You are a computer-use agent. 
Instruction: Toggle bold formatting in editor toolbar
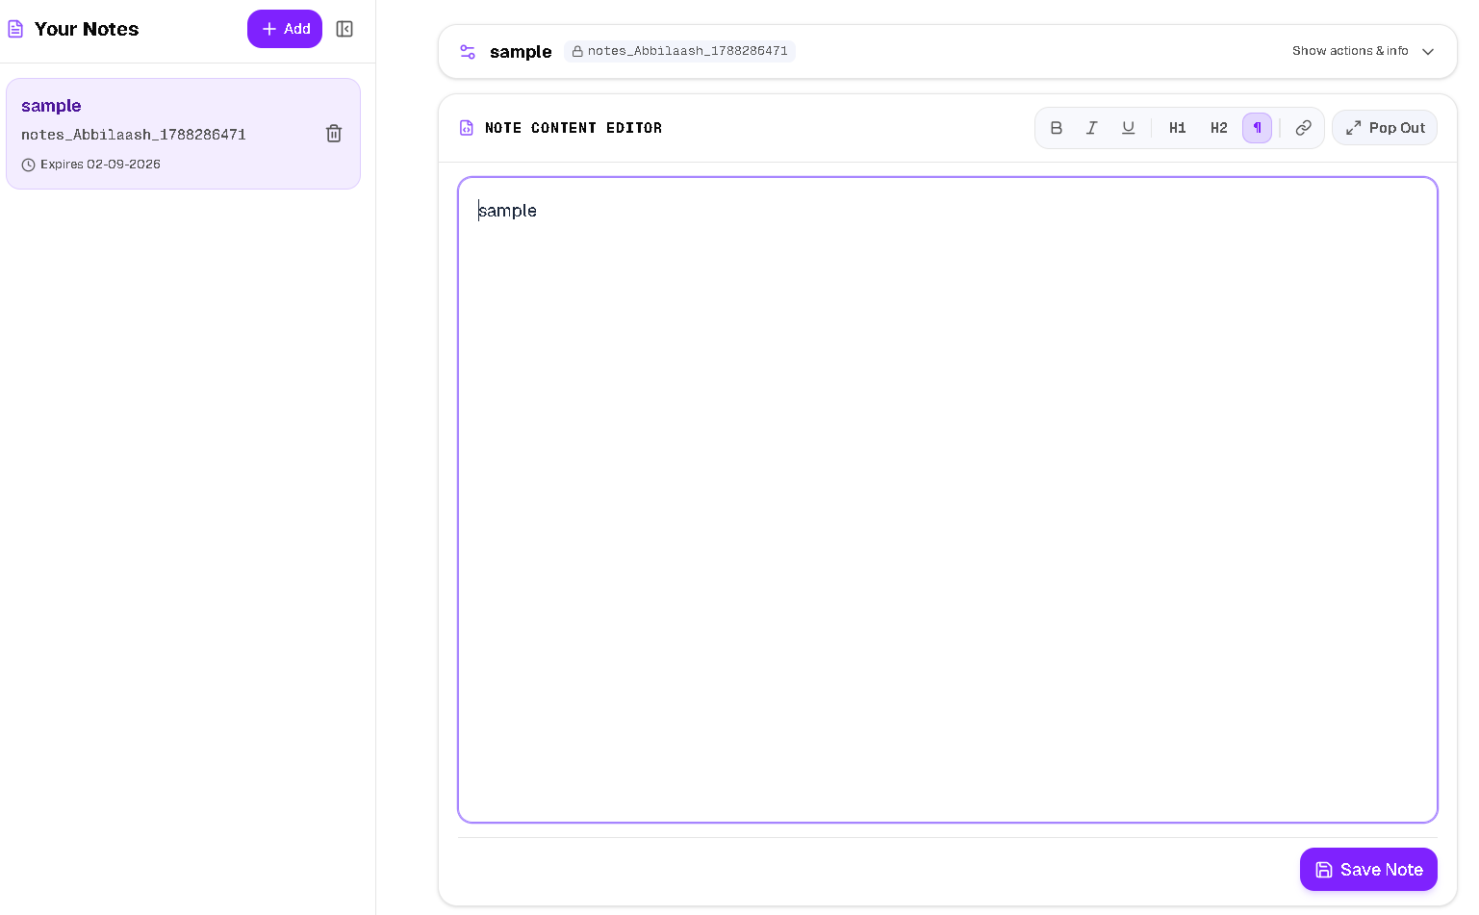pyautogui.click(x=1056, y=128)
